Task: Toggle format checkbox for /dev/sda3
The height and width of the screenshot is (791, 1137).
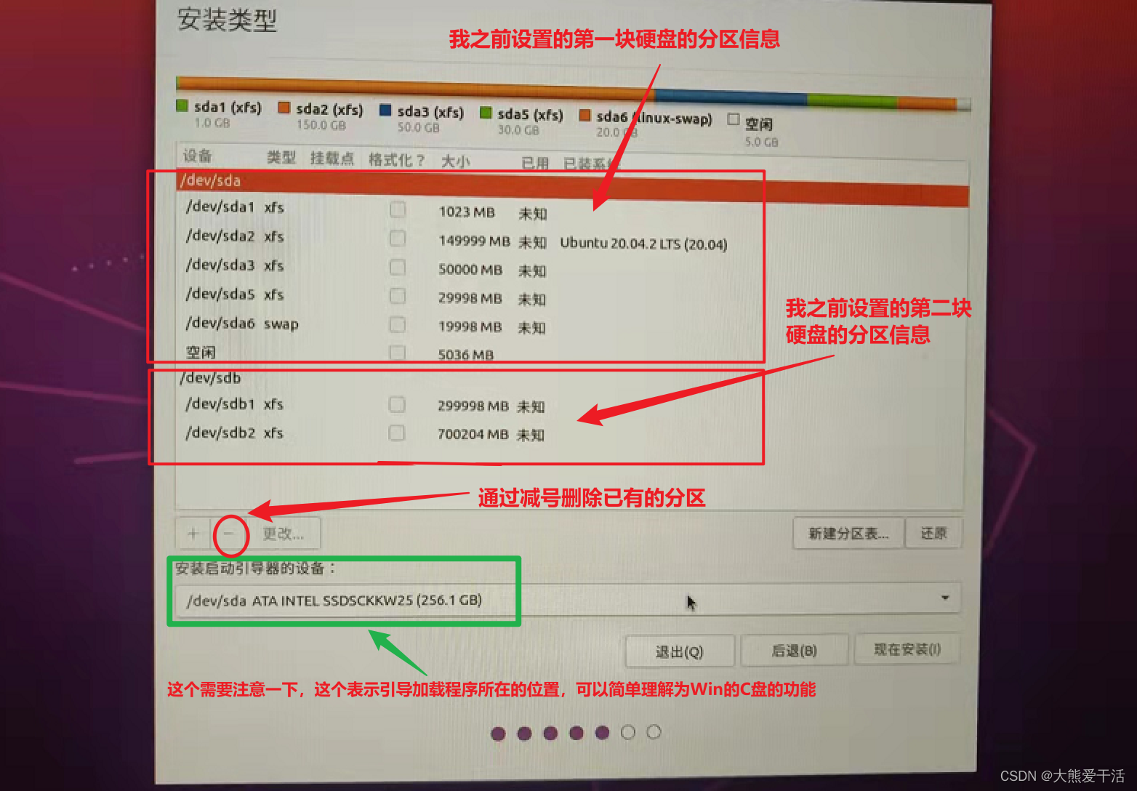Action: 398,268
